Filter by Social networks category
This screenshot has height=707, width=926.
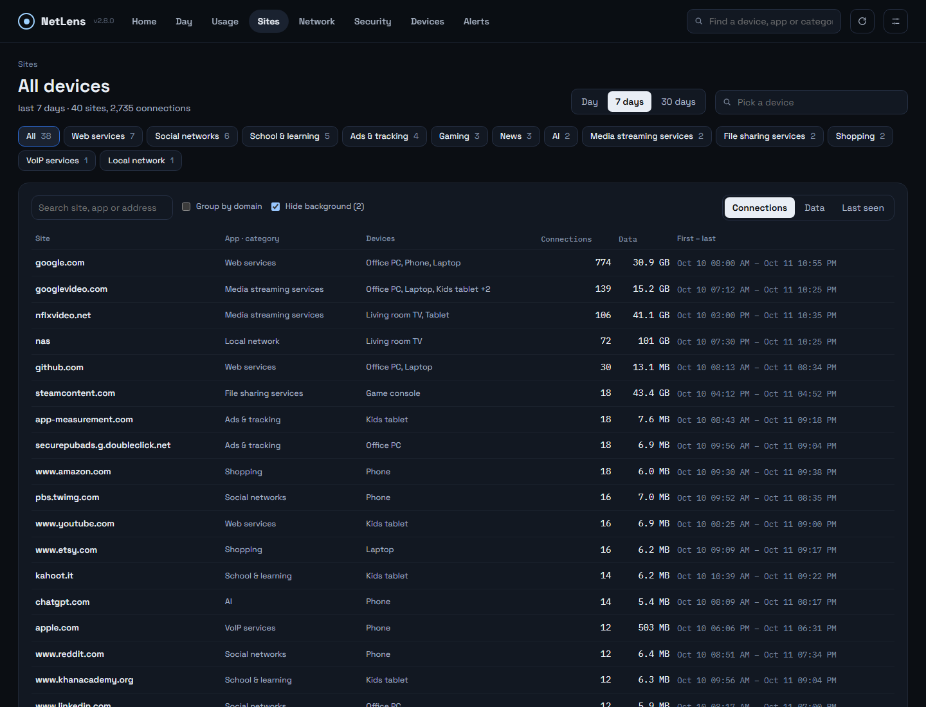pyautogui.click(x=192, y=136)
